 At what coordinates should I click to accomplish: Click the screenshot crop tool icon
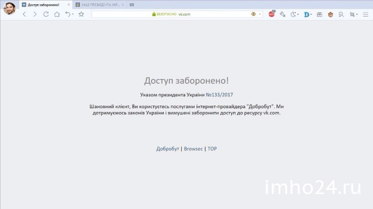click(x=352, y=14)
